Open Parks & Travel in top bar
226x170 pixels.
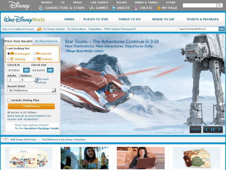pyautogui.click(x=146, y=2)
